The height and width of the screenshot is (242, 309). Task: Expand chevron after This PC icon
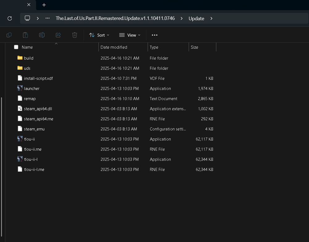(38, 18)
